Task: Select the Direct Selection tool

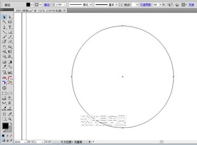Action: [x=10, y=17]
